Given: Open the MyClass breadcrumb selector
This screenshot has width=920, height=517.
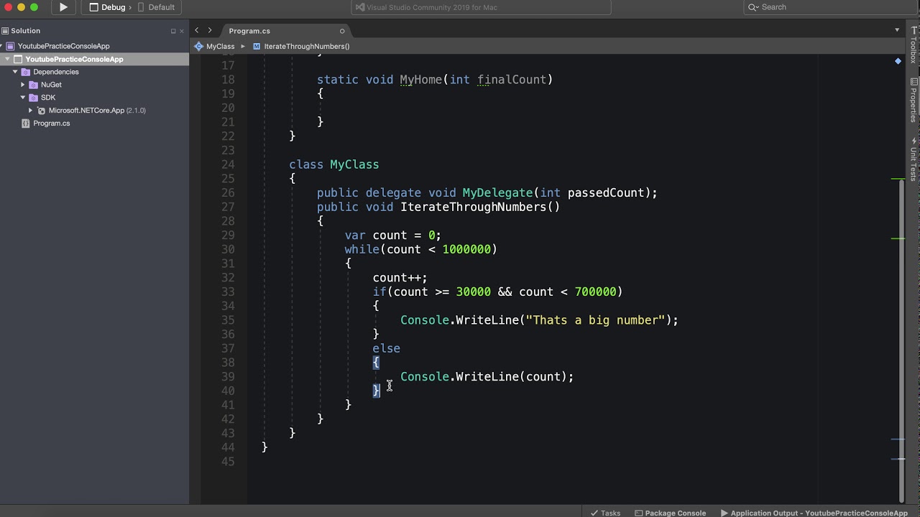Looking at the screenshot, I should (220, 46).
